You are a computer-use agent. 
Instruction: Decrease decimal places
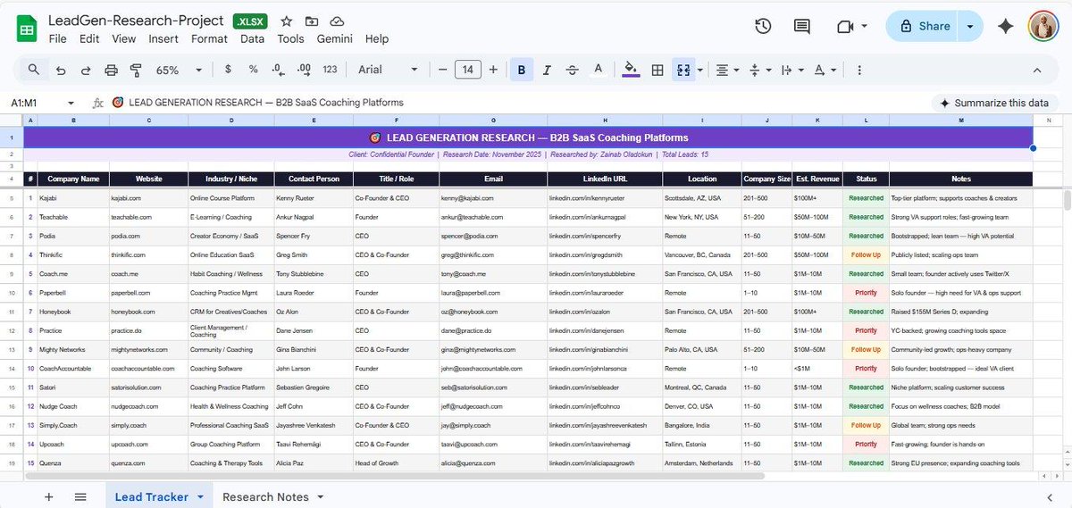(x=279, y=69)
